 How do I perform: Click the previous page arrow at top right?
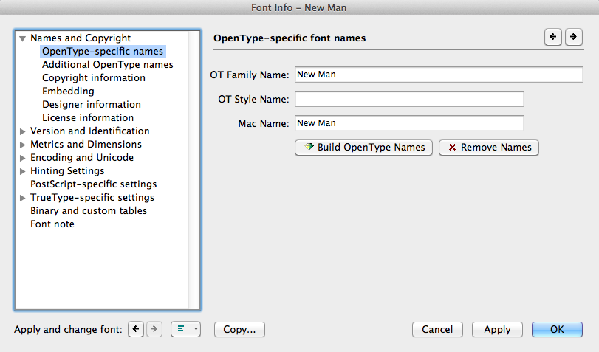click(x=552, y=37)
